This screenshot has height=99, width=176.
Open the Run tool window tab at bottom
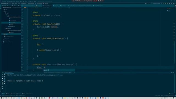click(x=4, y=94)
